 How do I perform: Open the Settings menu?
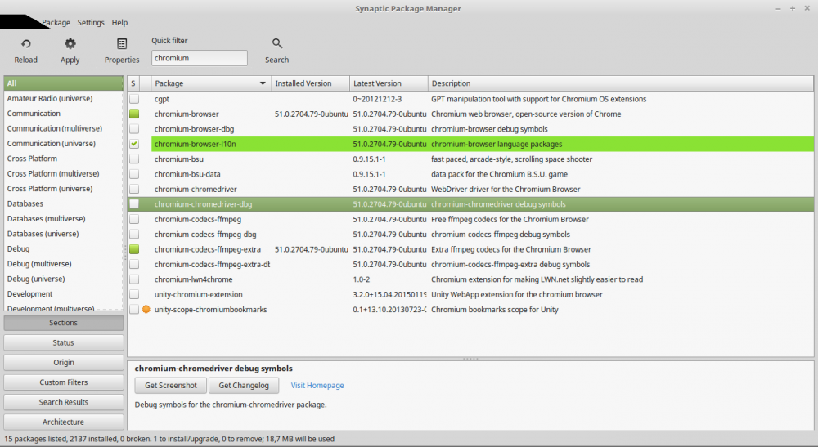(91, 22)
